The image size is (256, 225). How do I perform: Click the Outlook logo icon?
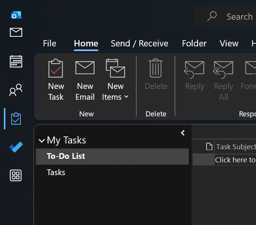coord(16,15)
